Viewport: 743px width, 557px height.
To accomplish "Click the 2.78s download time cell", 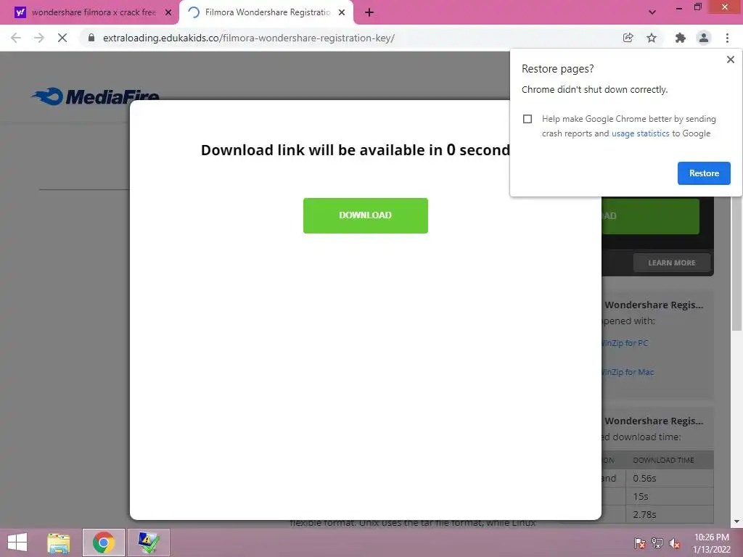I will (x=669, y=514).
